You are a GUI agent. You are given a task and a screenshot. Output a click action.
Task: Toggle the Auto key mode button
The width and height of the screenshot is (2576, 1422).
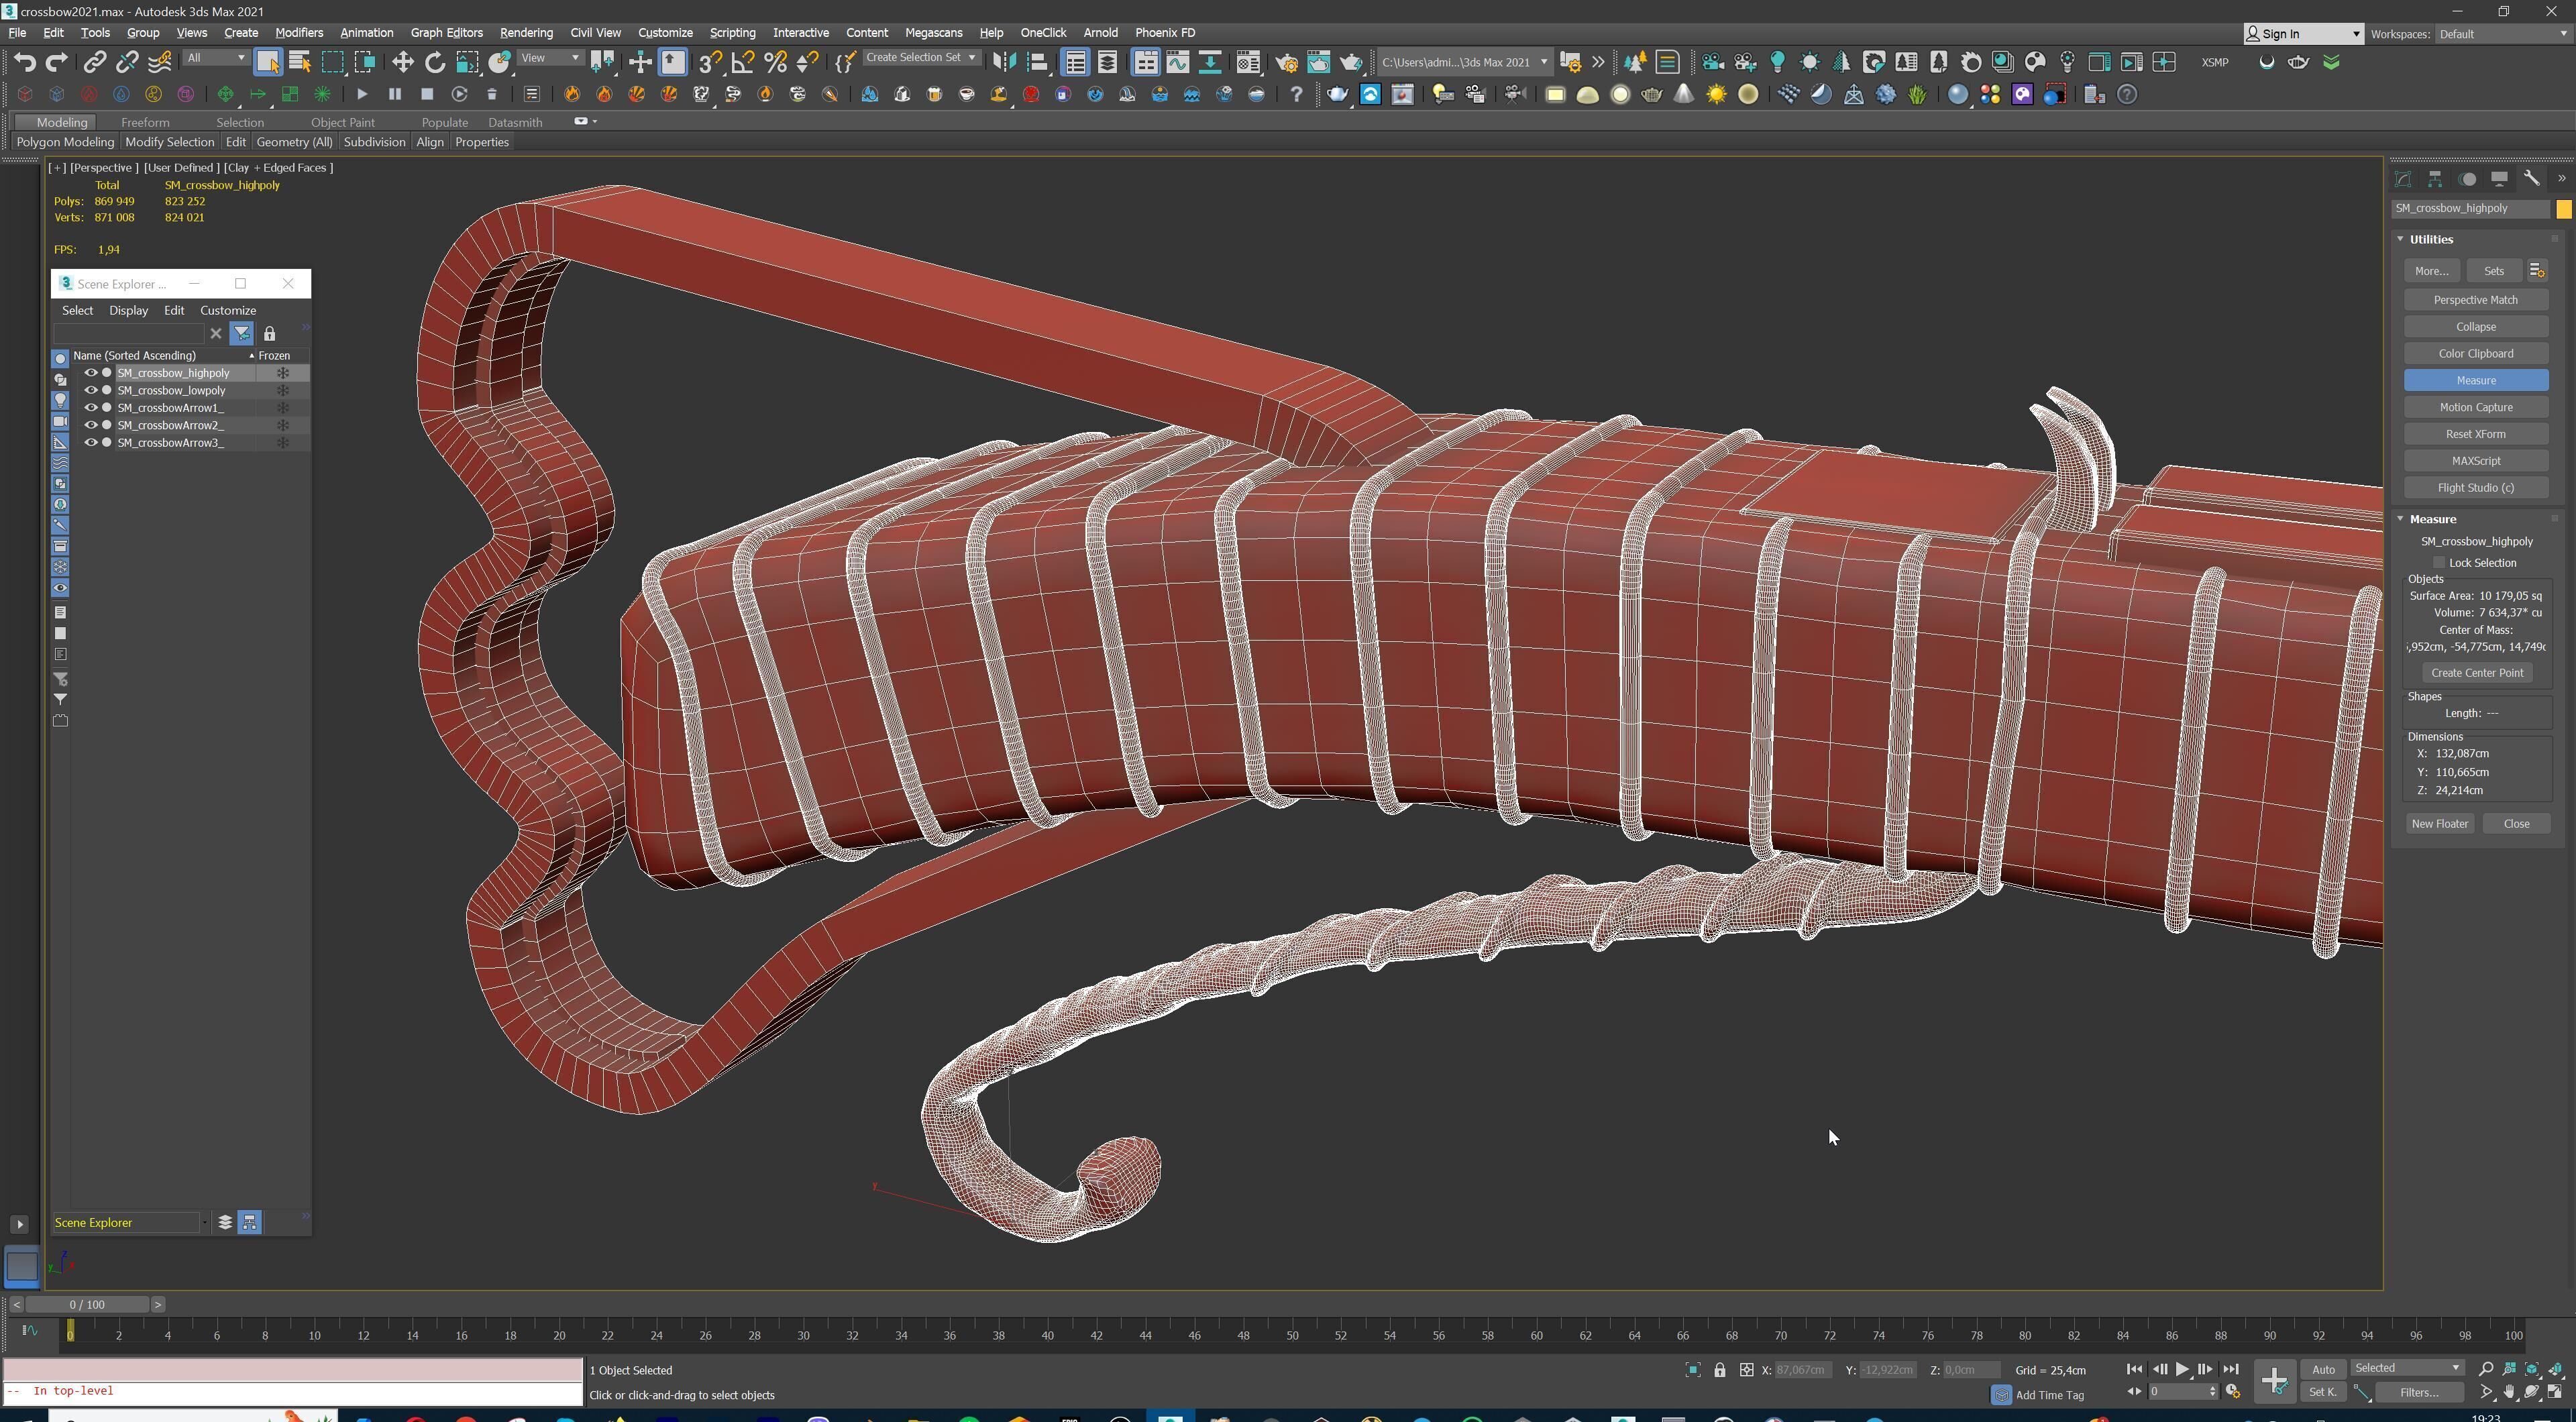tap(2323, 1369)
